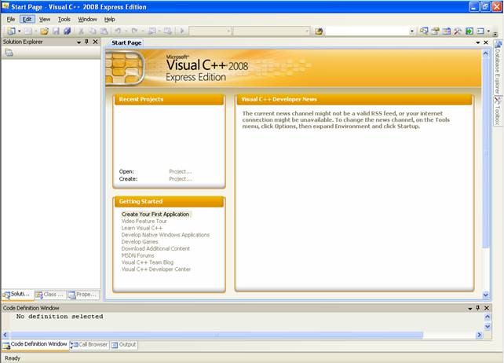Toggle Solution Explorer auto-hide pin
This screenshot has height=363, width=504.
tap(86, 42)
